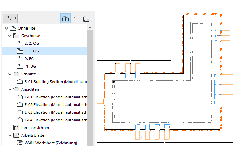Collapse the Ohne Titel project root
The image size is (235, 146).
coord(5,28)
